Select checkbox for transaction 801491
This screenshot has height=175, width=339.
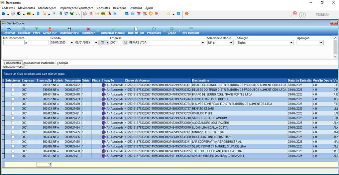click(x=13, y=95)
